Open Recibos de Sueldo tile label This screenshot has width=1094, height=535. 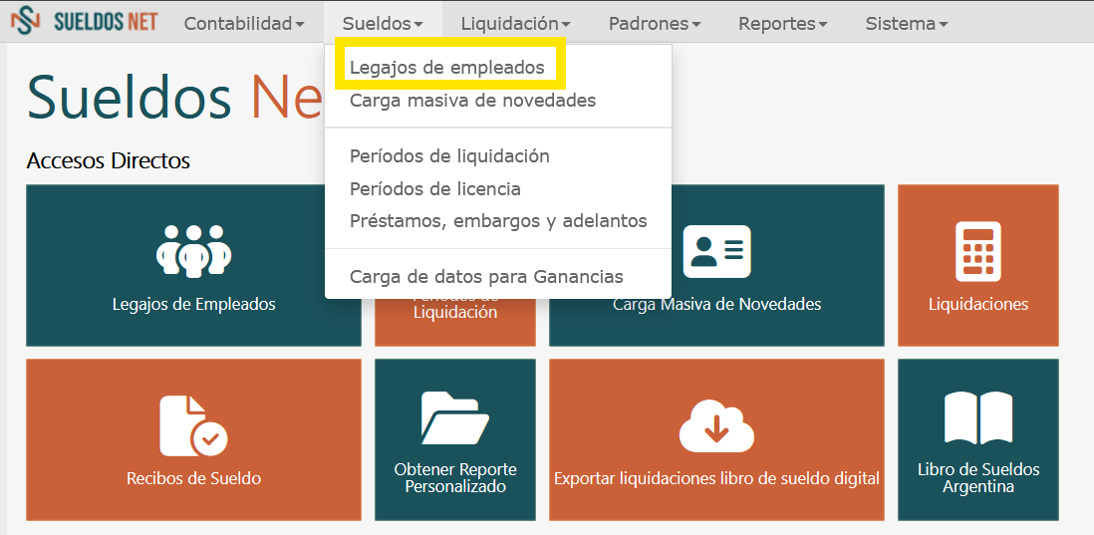[x=193, y=478]
